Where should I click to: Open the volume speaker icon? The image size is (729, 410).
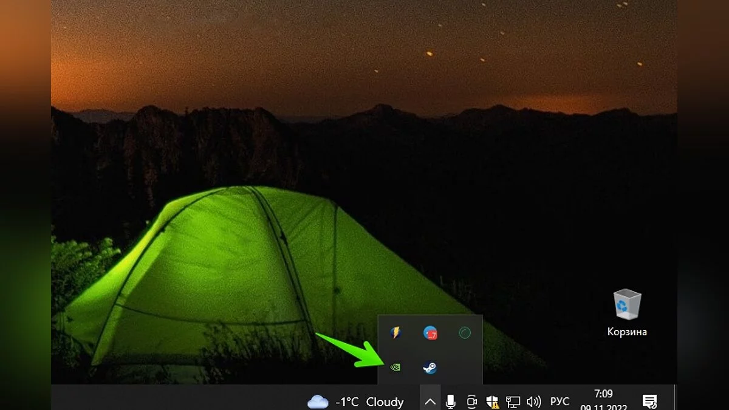pyautogui.click(x=533, y=401)
